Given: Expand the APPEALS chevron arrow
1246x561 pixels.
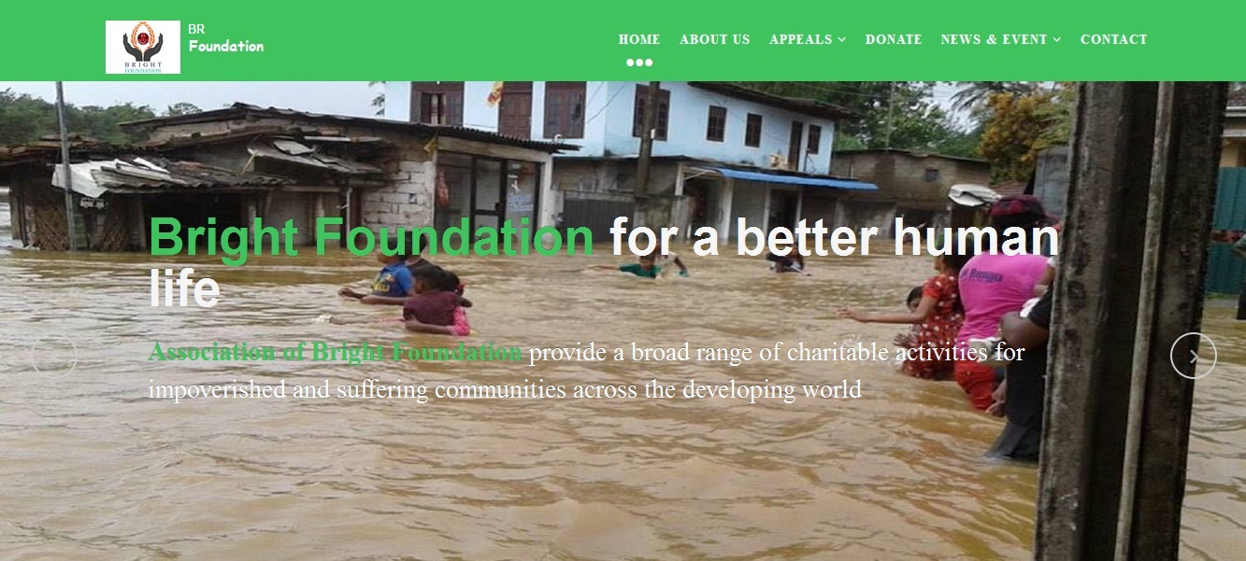Looking at the screenshot, I should pyautogui.click(x=842, y=39).
